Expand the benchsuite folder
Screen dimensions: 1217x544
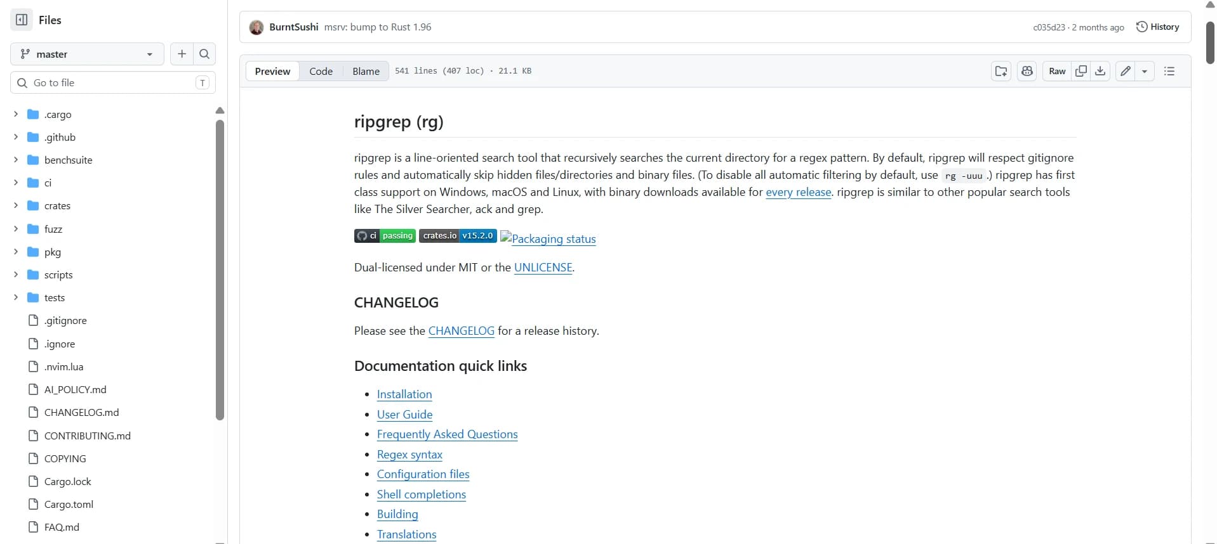click(16, 160)
